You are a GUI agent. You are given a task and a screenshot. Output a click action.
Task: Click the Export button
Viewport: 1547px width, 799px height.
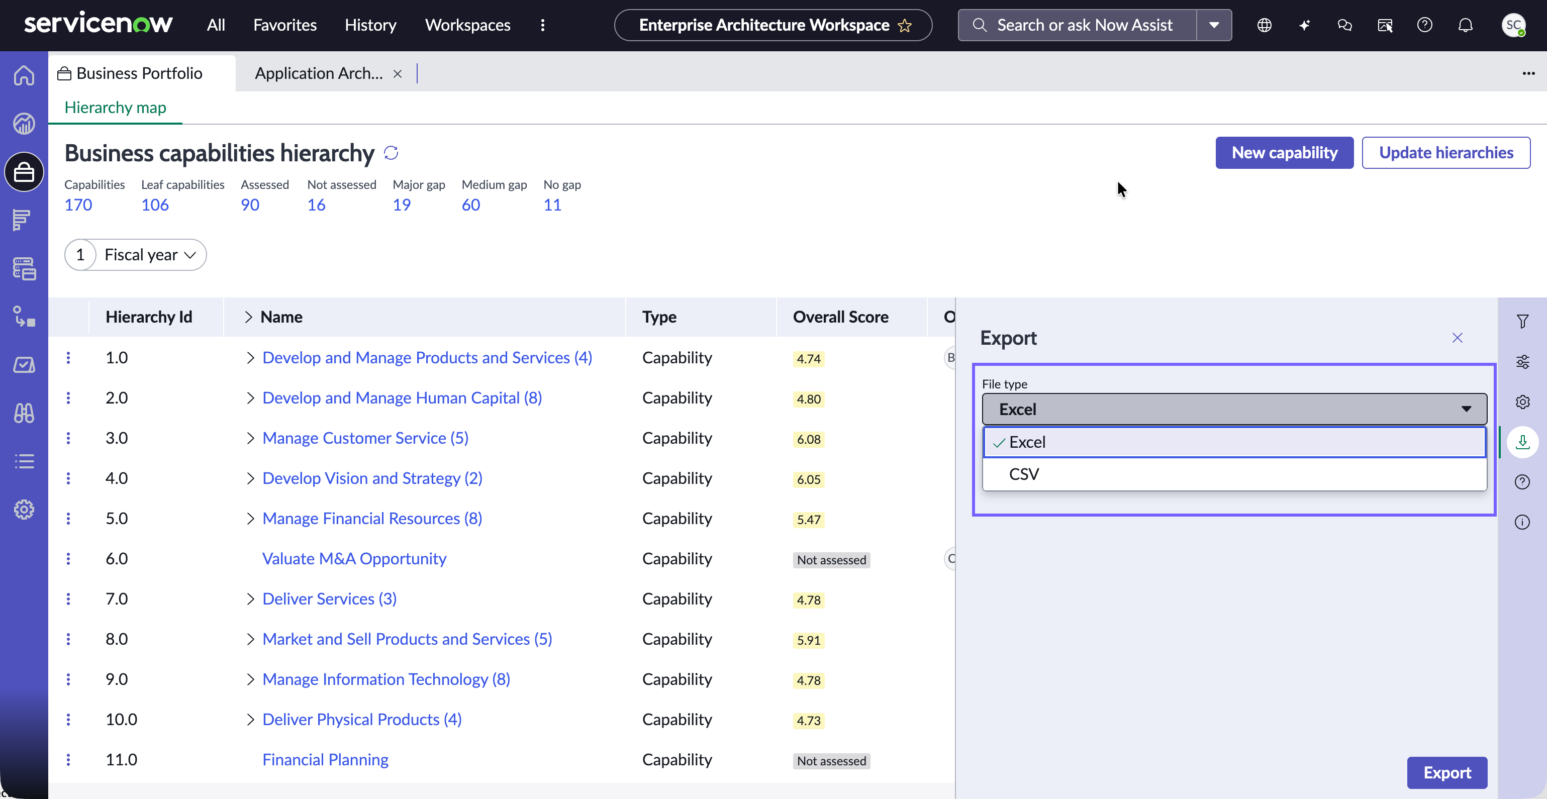[1447, 773]
